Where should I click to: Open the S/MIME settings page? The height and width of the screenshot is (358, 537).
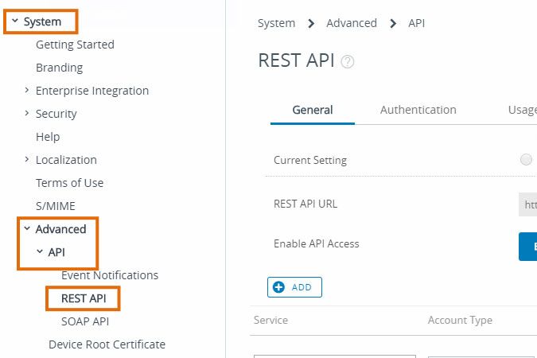[x=57, y=206]
